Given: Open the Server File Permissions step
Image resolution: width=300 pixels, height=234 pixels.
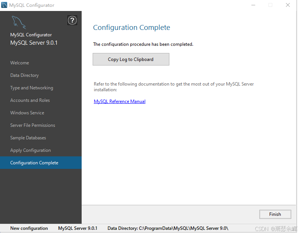Looking at the screenshot, I should (33, 125).
